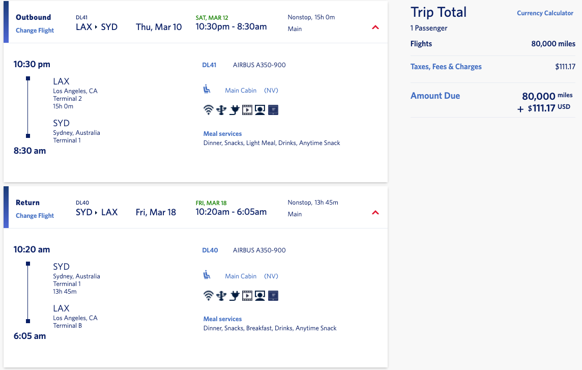Click outbound Meal services heading
Viewport: 582px width, 370px height.
222,134
